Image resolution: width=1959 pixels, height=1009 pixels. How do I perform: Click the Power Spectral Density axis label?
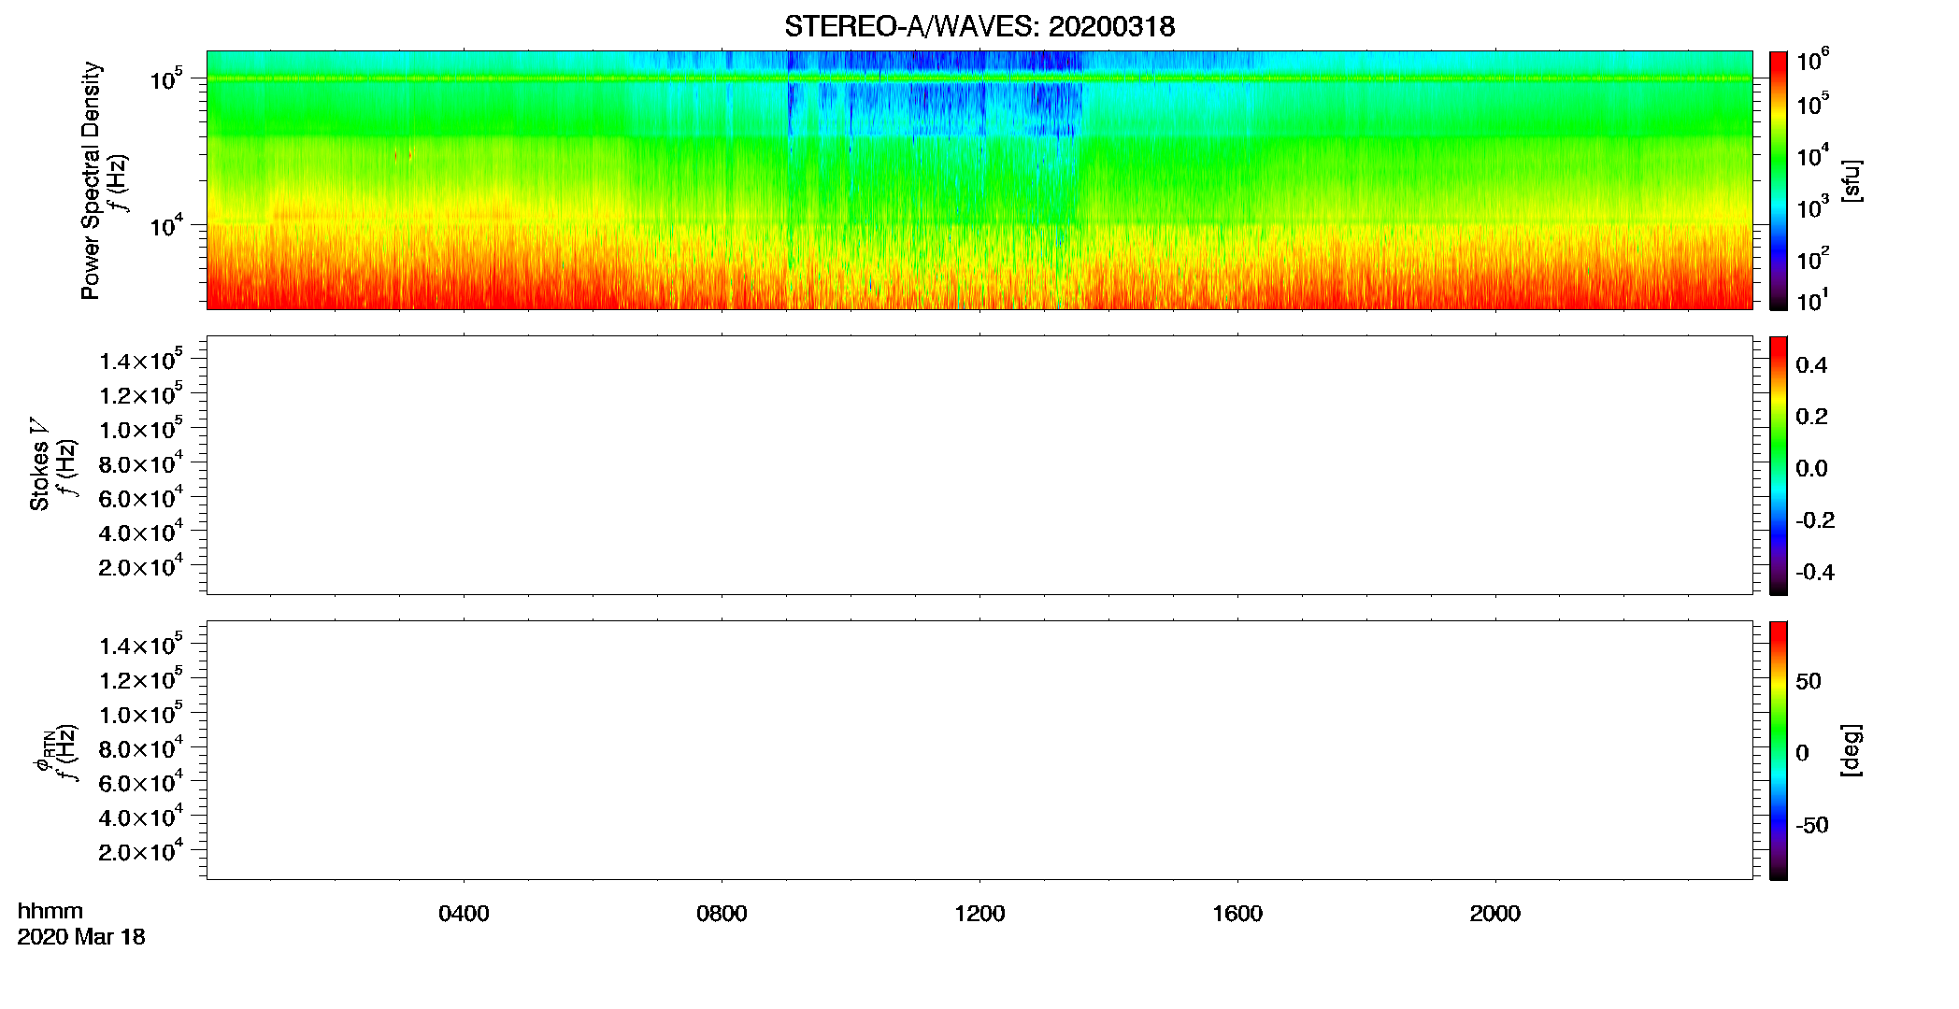tap(91, 180)
